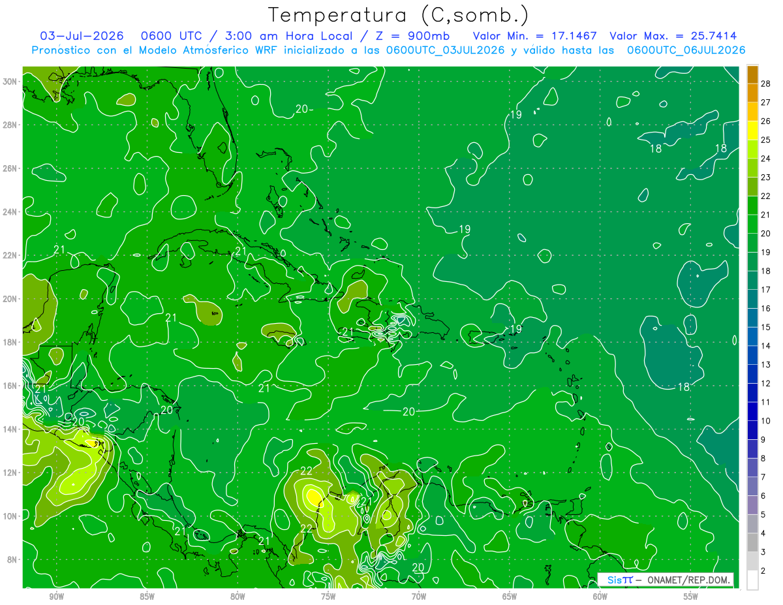Click the '10N' latitude axis label

point(10,516)
